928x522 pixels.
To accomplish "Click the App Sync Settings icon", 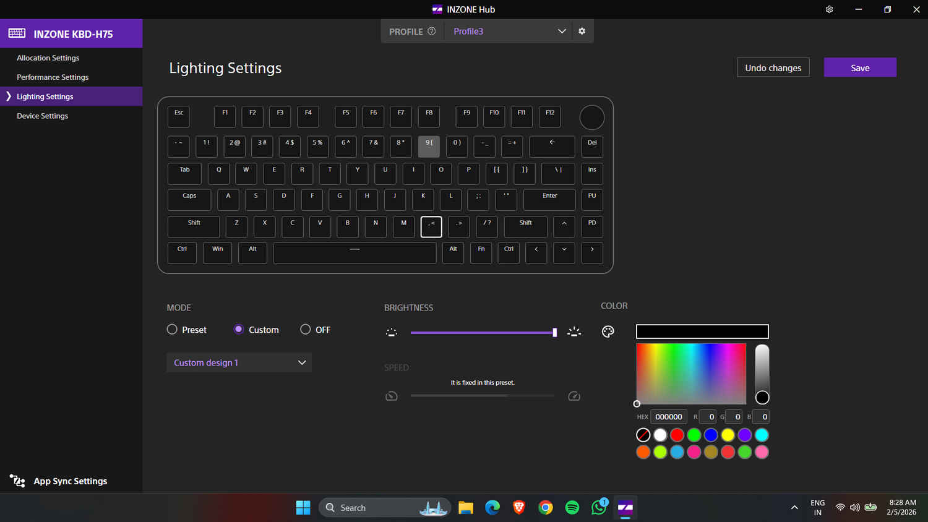I will coord(17,481).
